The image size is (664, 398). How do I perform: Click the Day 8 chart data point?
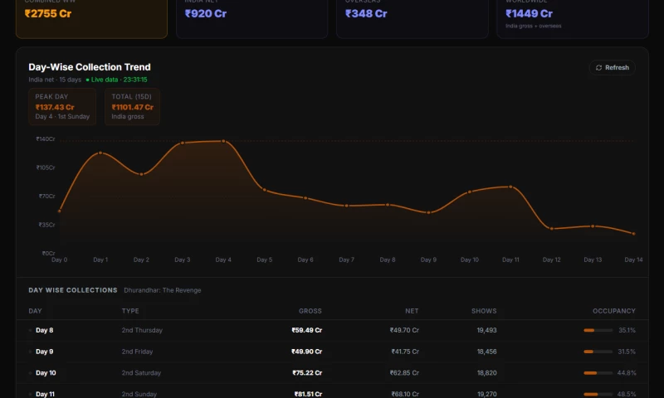[x=388, y=205]
